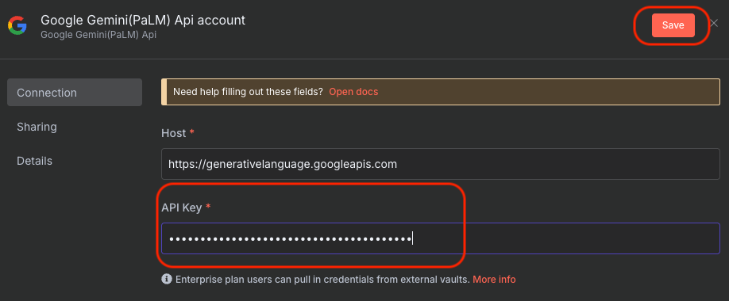Screen dimensions: 729x301
Task: Switch to the Sharing tab
Action: tap(37, 127)
